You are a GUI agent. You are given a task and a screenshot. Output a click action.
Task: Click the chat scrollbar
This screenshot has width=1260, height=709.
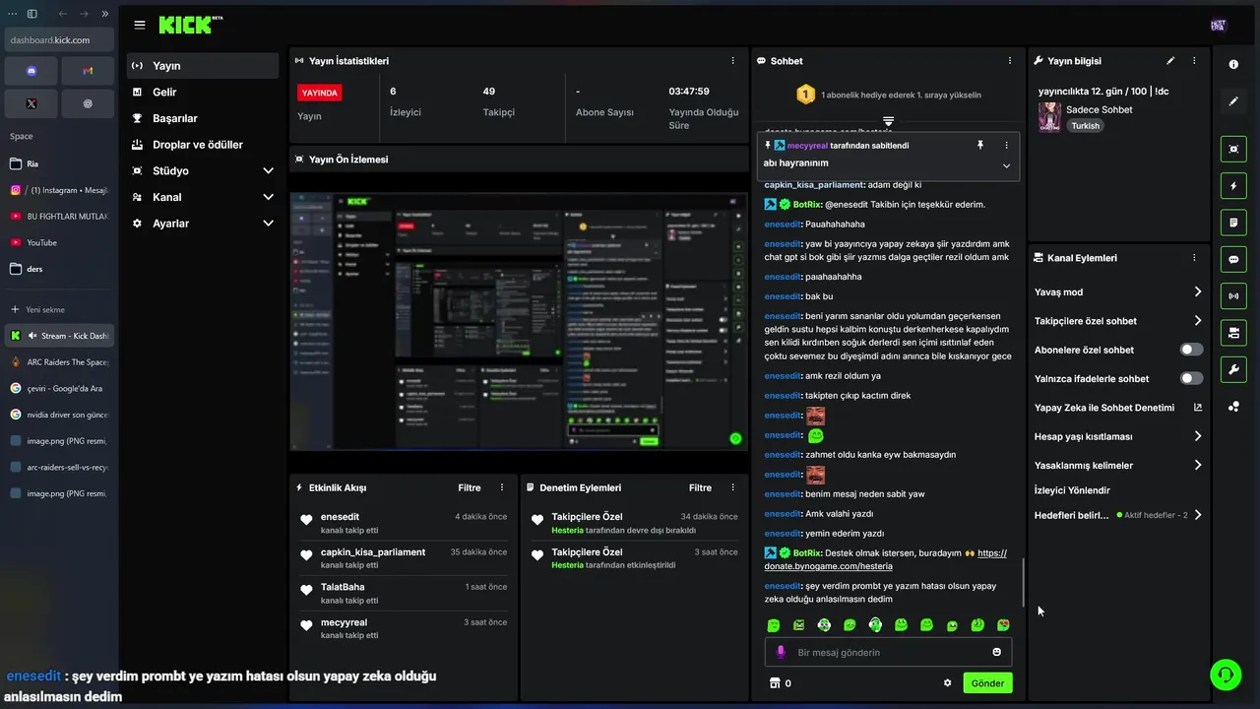coord(1024,583)
